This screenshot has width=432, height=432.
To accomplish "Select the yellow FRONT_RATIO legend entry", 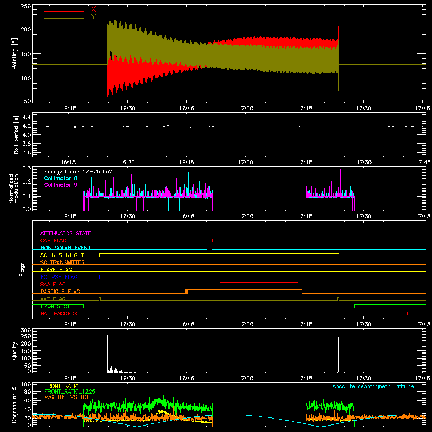I will click(x=62, y=386).
